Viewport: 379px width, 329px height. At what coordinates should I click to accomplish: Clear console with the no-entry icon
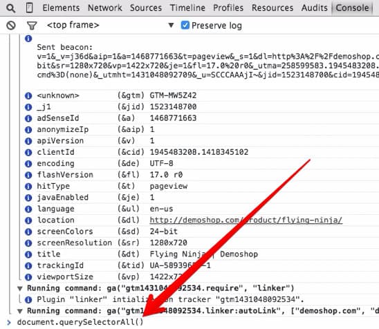pyautogui.click(x=11, y=26)
